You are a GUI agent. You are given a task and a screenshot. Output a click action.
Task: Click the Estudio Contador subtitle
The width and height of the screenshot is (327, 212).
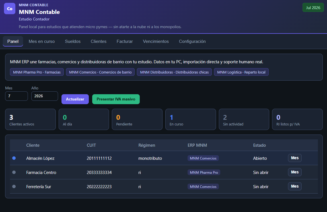pos(34,19)
